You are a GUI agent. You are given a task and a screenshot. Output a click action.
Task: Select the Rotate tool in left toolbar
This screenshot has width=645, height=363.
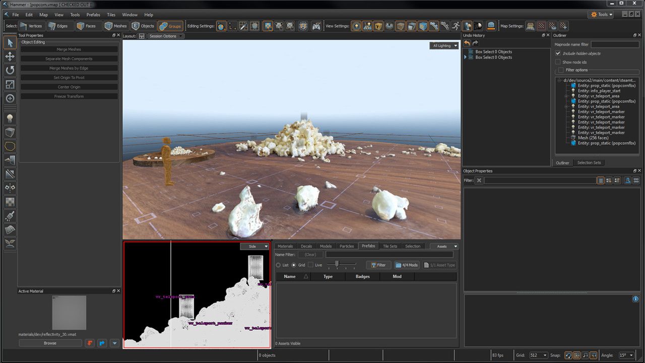click(x=10, y=70)
